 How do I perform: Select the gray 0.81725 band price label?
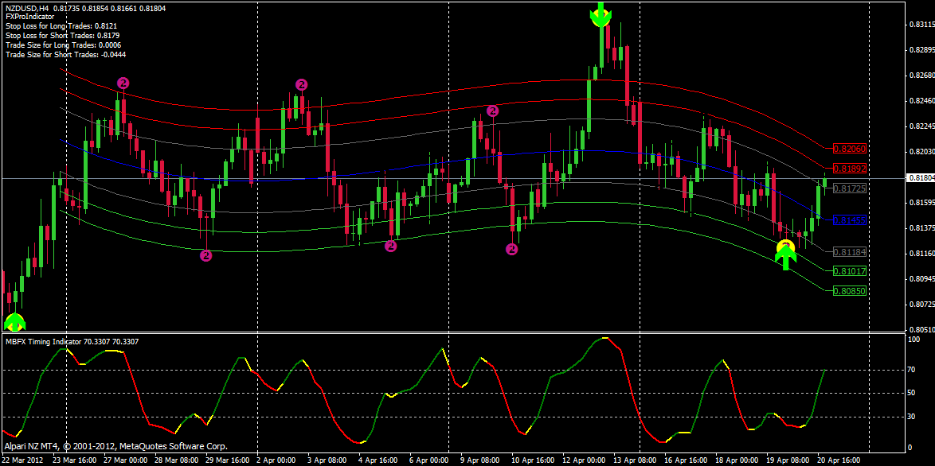pos(849,188)
